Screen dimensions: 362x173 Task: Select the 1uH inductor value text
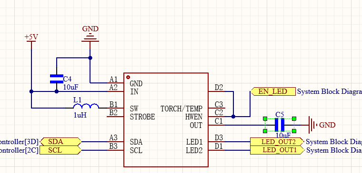pyautogui.click(x=80, y=115)
